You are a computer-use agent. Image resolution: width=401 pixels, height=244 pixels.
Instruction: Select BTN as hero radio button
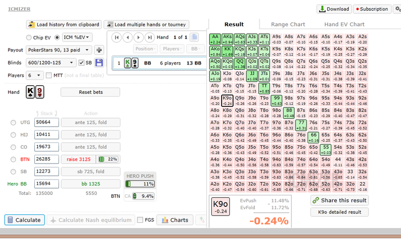13,159
